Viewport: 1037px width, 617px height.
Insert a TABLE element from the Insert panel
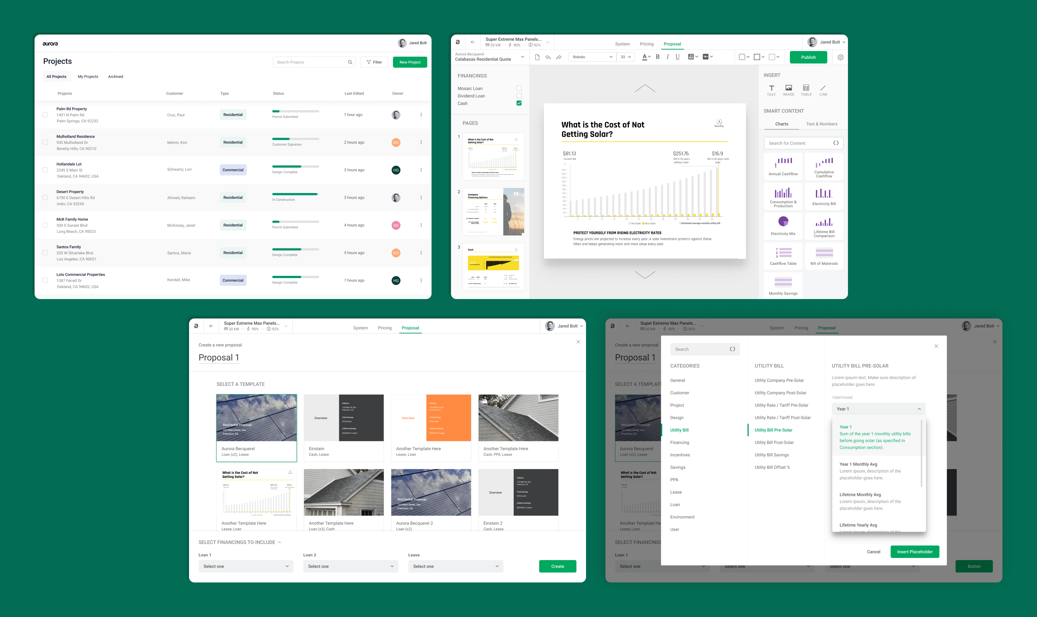pyautogui.click(x=806, y=90)
